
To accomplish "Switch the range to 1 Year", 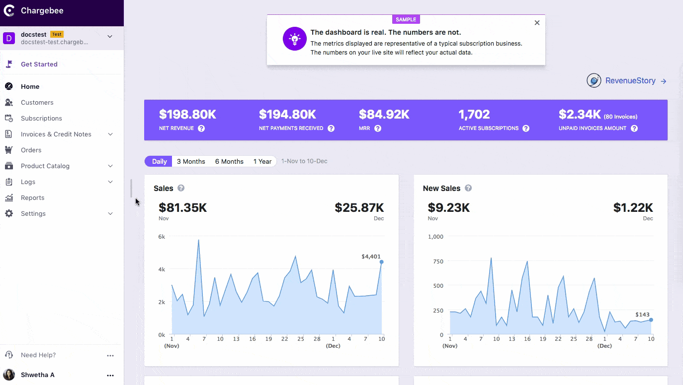I will pyautogui.click(x=262, y=161).
